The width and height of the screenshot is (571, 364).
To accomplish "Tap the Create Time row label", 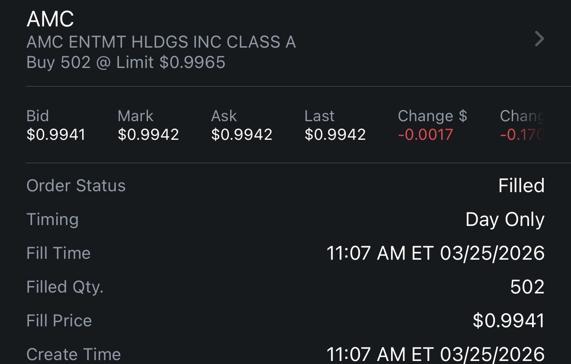I will [x=74, y=354].
